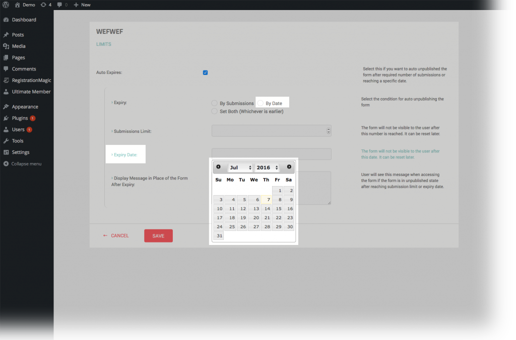Select the By Submissions radio button
Image resolution: width=516 pixels, height=340 pixels.
(213, 103)
